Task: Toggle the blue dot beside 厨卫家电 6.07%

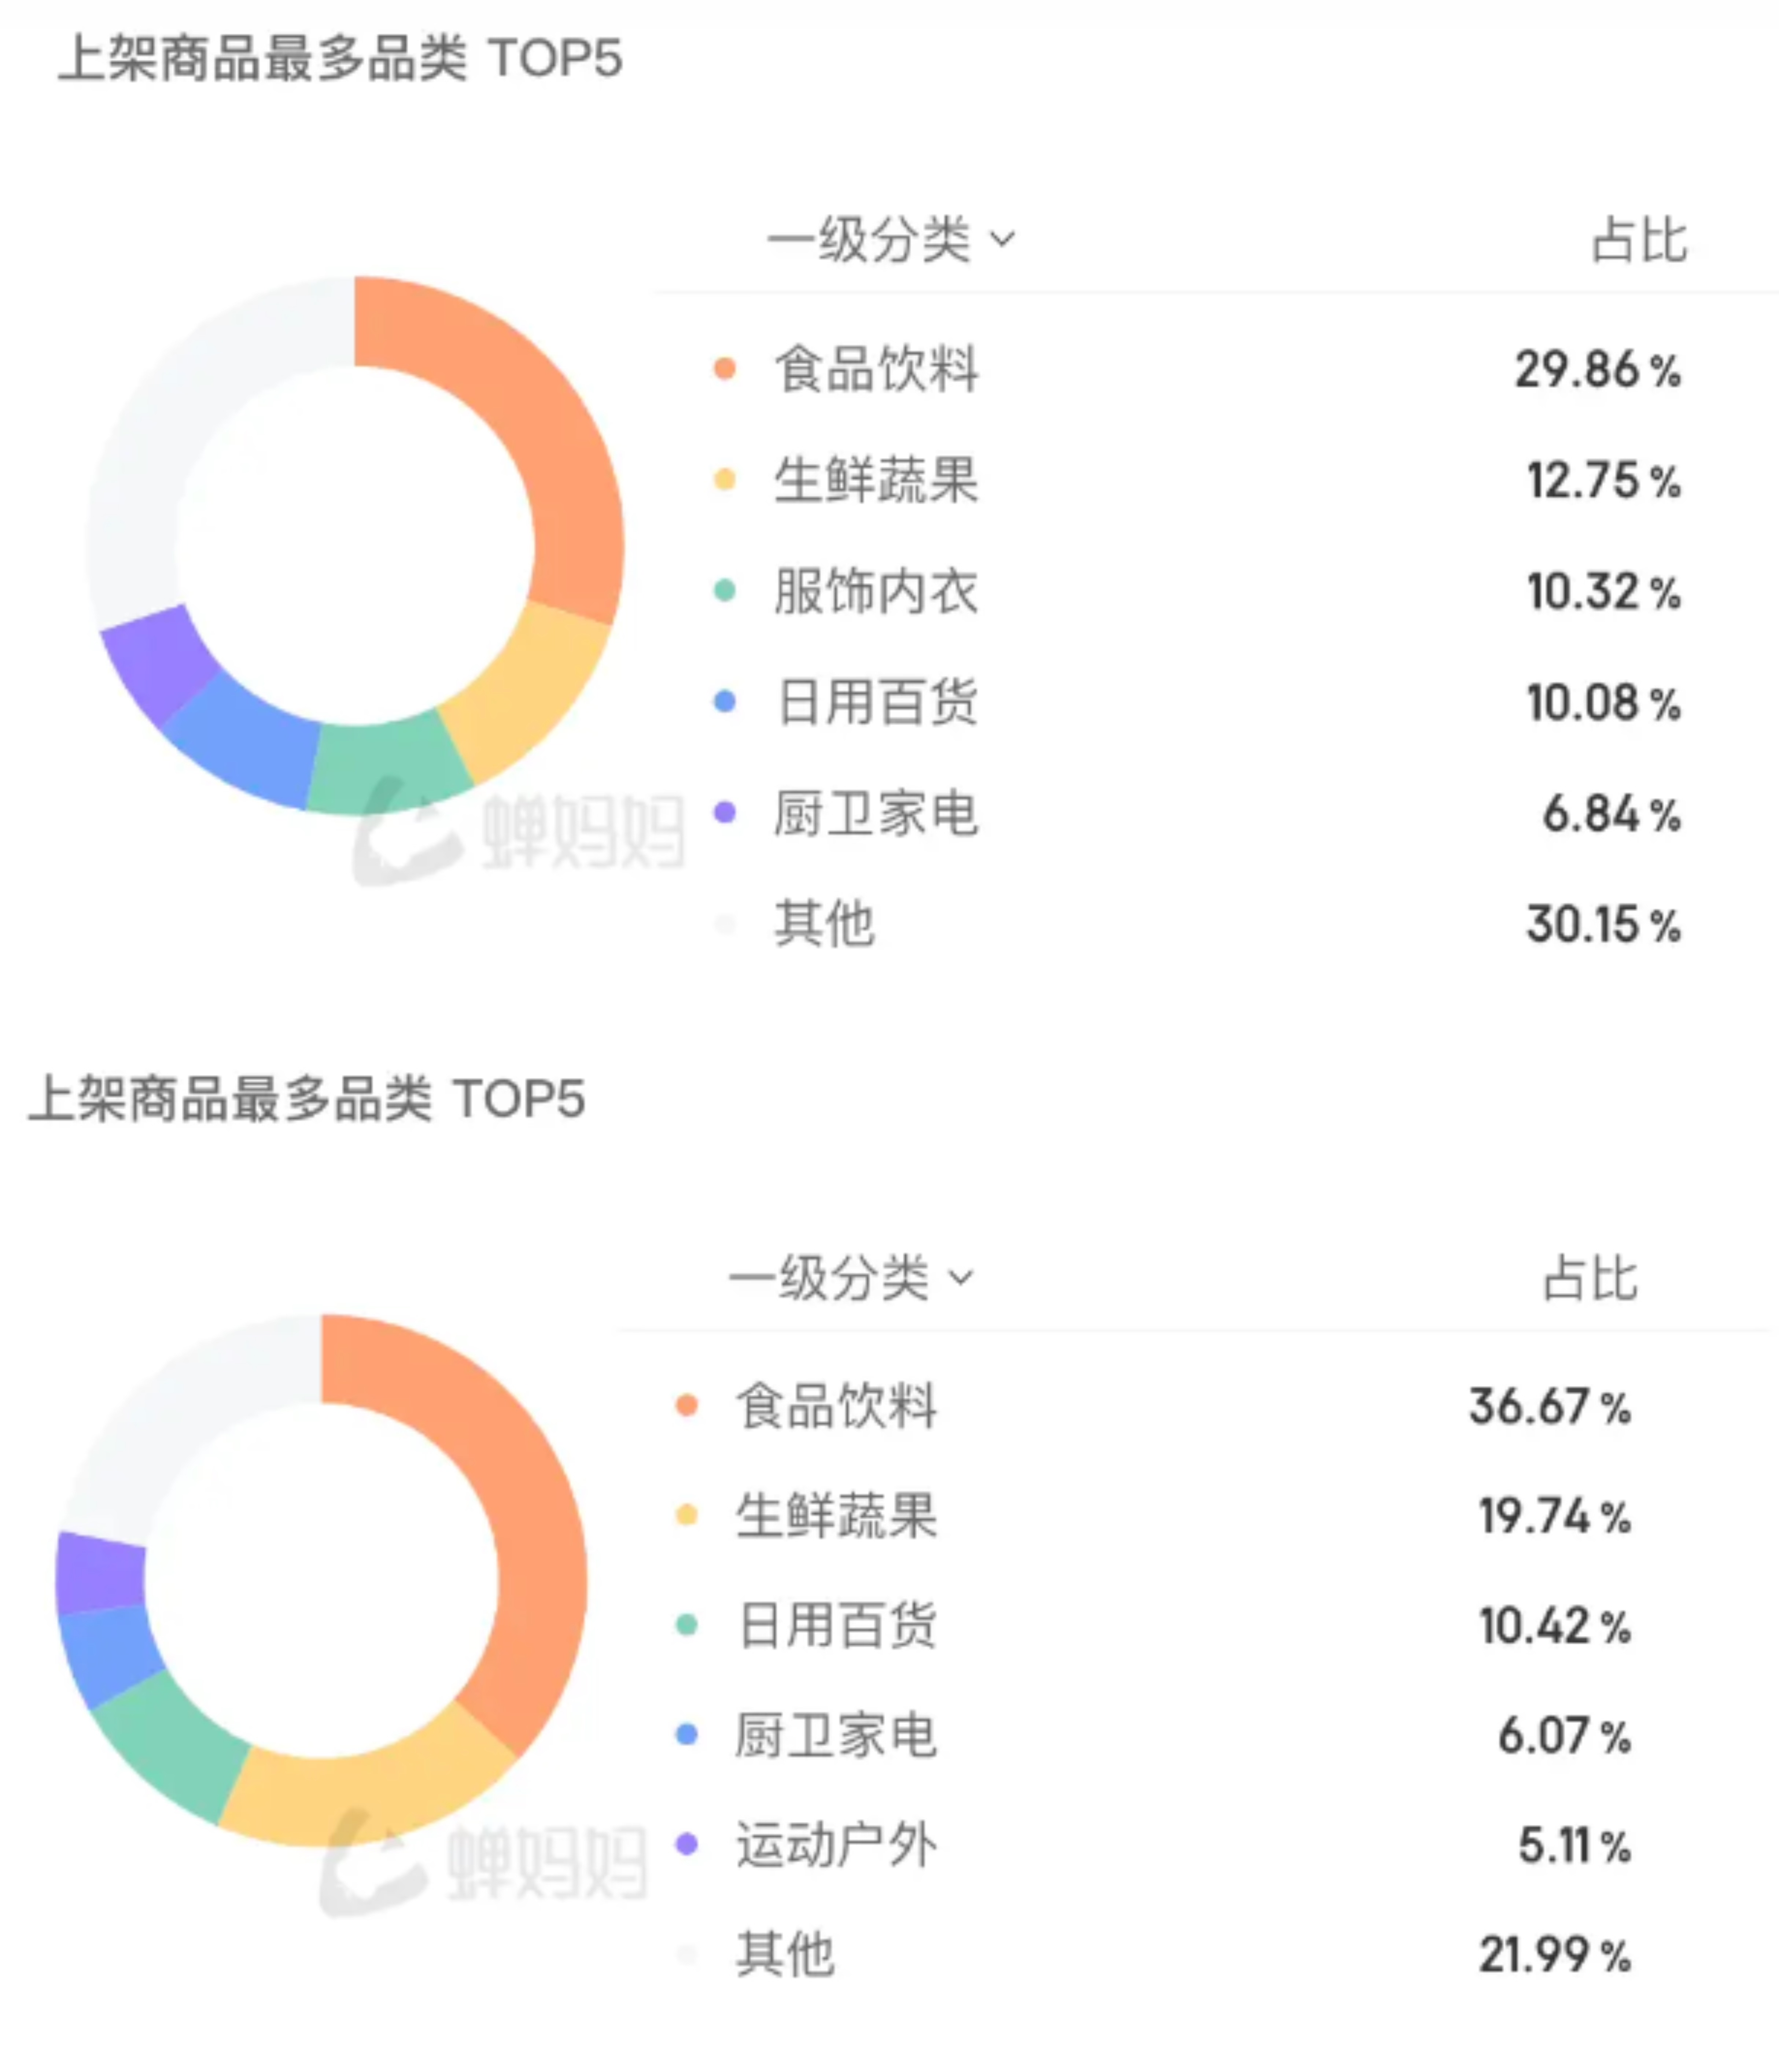Action: [x=686, y=1735]
